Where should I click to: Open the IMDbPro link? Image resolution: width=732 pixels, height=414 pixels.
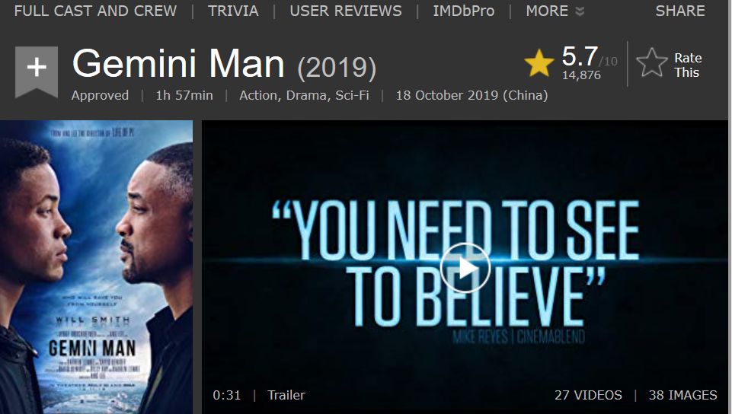[x=464, y=11]
